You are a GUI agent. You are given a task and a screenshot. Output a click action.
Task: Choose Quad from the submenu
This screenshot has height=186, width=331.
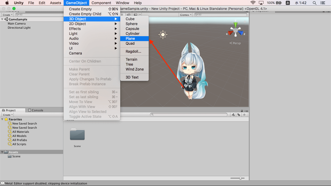click(134, 43)
